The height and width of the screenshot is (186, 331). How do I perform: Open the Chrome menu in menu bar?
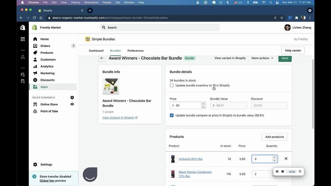pyautogui.click(x=34, y=2)
